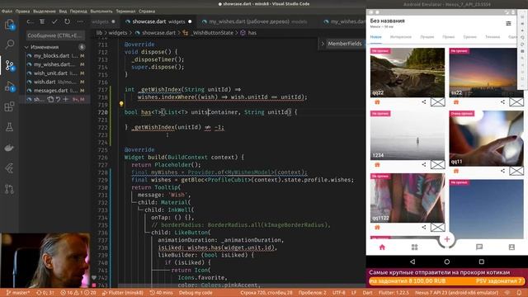528x297 pixels.
Task: Open the pull requests view icon
Action: [x=9, y=189]
